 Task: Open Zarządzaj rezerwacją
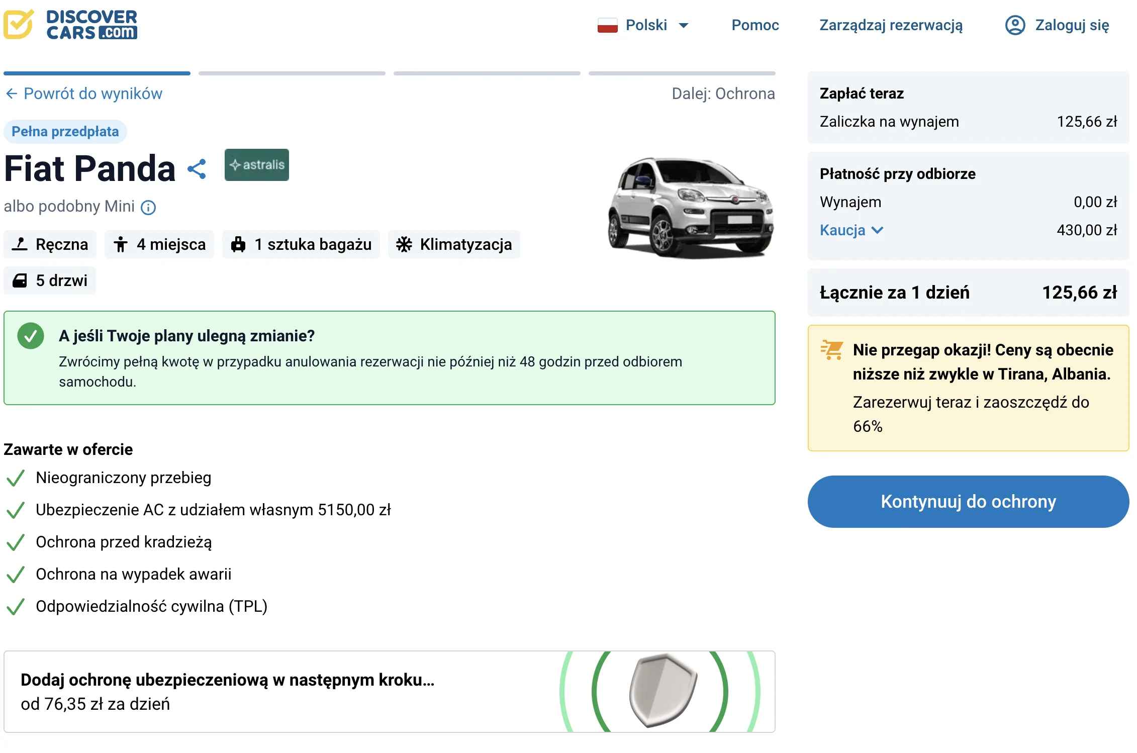click(x=891, y=25)
